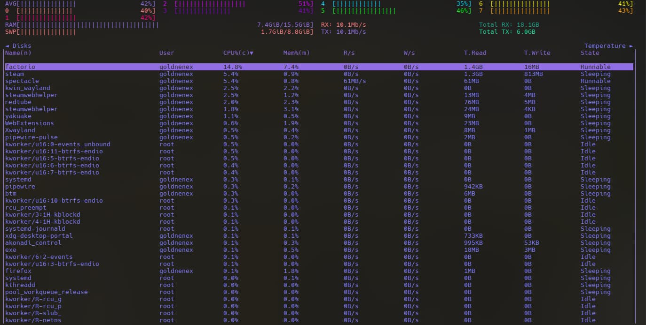Click the R/s column header
Image resolution: width=646 pixels, height=325 pixels.
click(349, 53)
